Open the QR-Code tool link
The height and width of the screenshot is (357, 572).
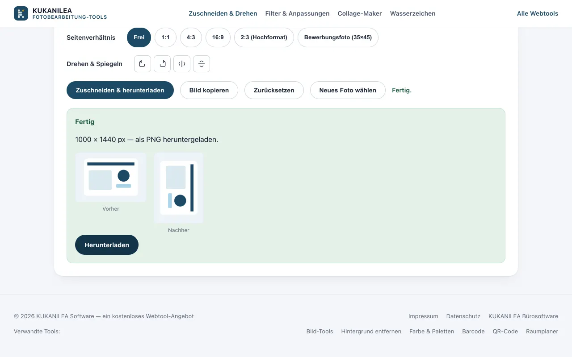click(505, 332)
